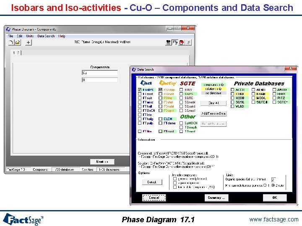Viewport: 302px width, 226px height.
Task: Open the Help menu
Action: 62,36
